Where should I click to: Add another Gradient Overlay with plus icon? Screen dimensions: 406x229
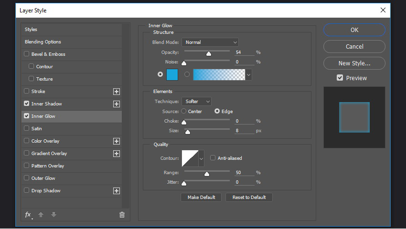pos(117,154)
